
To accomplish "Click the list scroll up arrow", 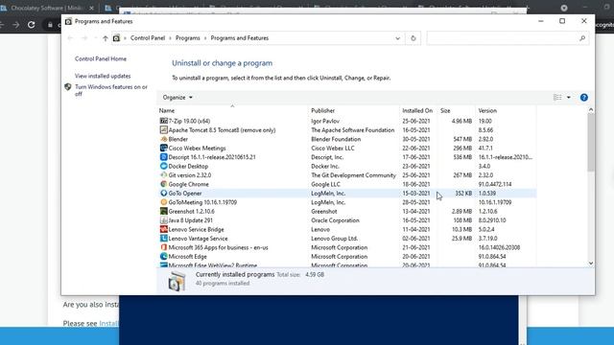I will point(591,110).
